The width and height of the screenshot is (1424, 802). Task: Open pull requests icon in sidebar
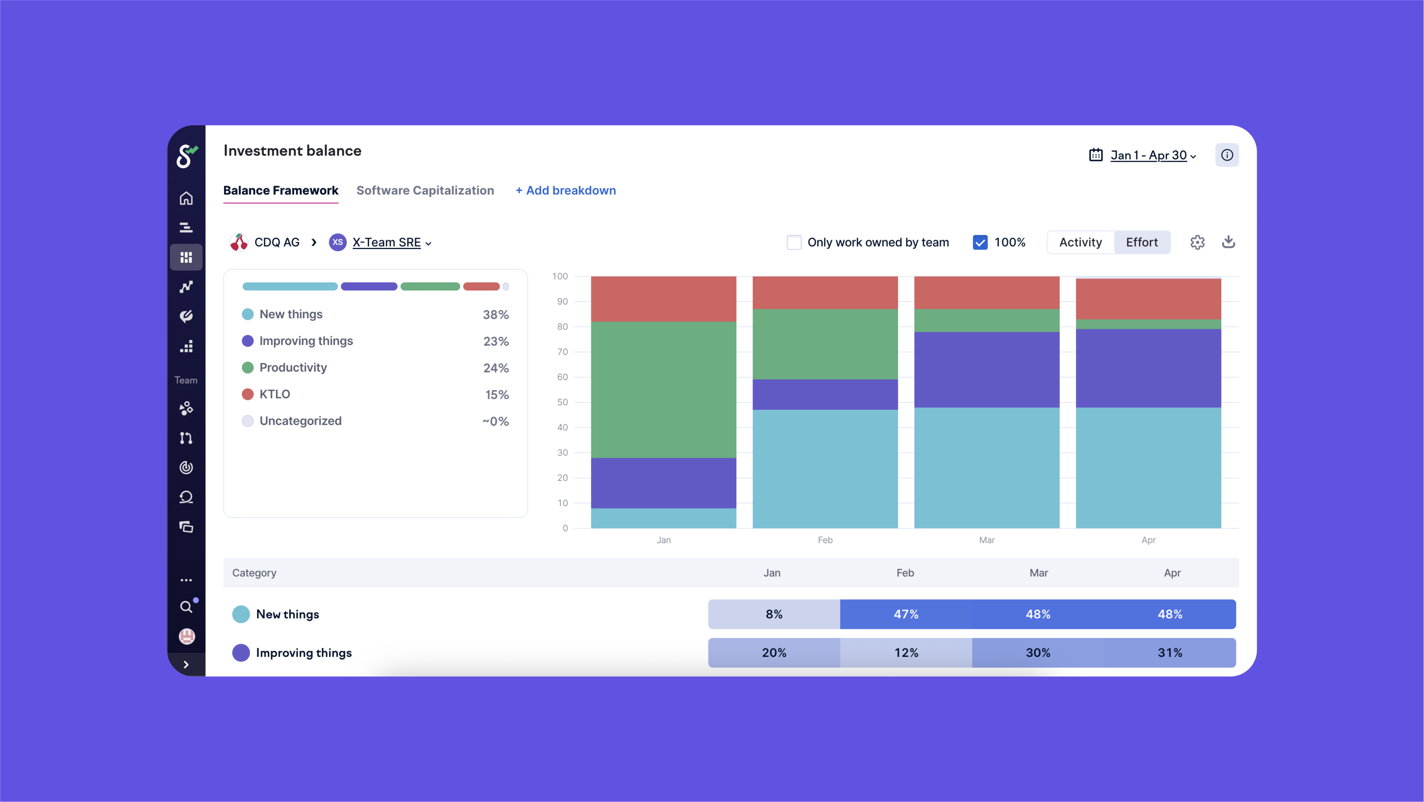click(x=186, y=438)
